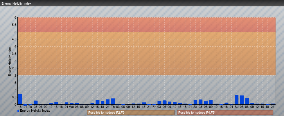Screen dimensions: 284x116
Task: Select the bar above the We label
Action: click(x=72, y=104)
